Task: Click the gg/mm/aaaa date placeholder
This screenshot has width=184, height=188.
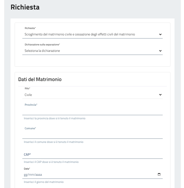Action: pos(33,175)
